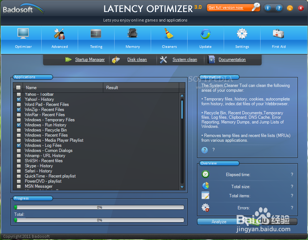Open the Disk clean link
The height and width of the screenshot is (240, 308).
point(137,60)
